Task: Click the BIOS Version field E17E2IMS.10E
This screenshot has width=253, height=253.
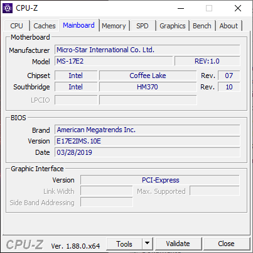Action: pos(148,141)
